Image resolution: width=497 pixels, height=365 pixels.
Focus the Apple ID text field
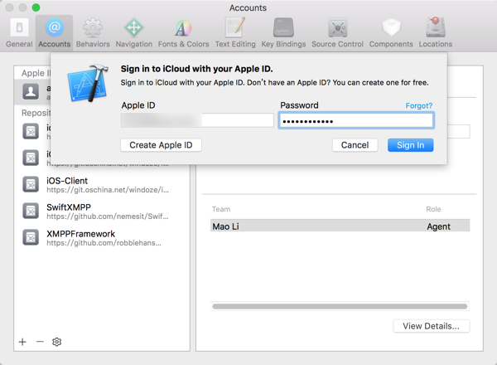(197, 120)
